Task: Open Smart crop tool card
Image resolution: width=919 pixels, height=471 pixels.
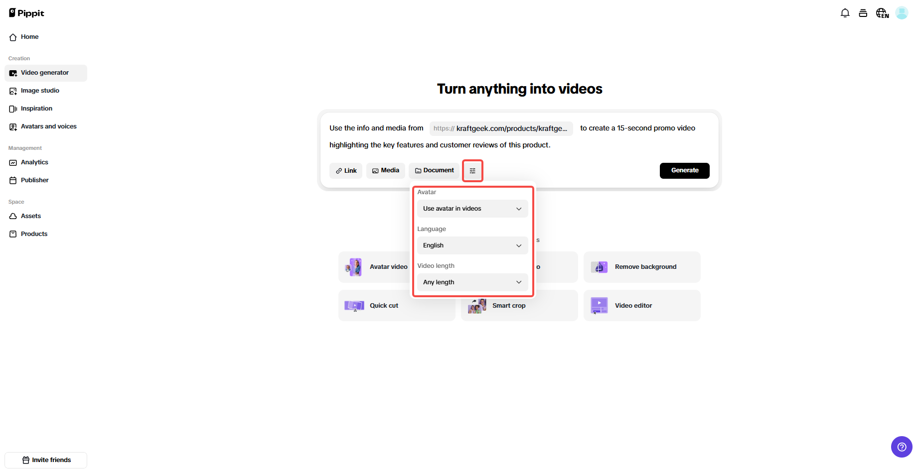Action: [519, 306]
